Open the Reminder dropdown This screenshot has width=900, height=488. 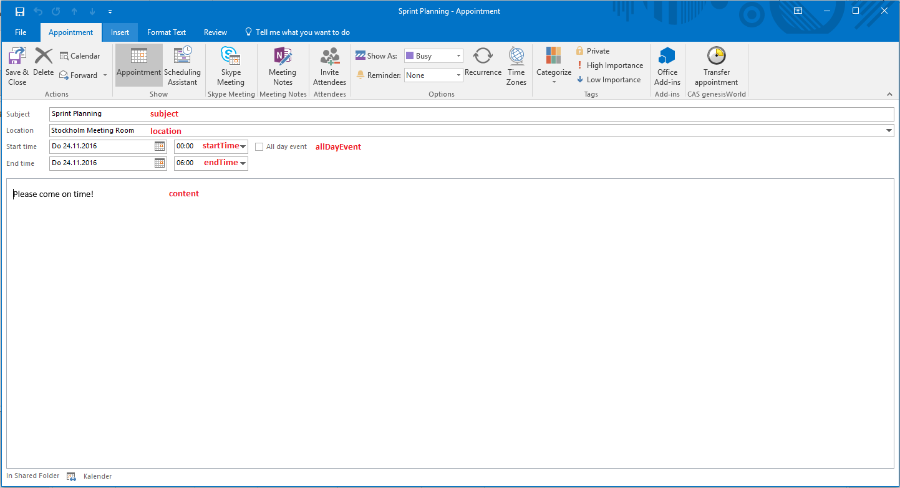point(458,75)
